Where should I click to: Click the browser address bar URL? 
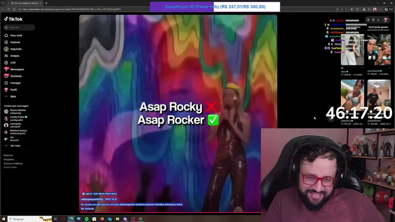tap(71, 9)
